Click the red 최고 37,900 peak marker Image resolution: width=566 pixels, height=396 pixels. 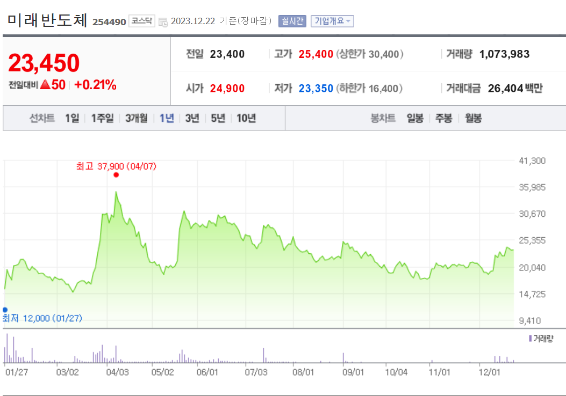point(116,175)
